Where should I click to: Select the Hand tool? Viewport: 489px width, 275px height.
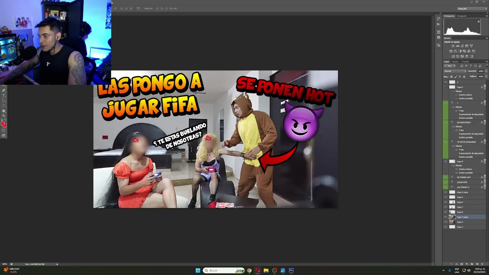click(x=3, y=111)
